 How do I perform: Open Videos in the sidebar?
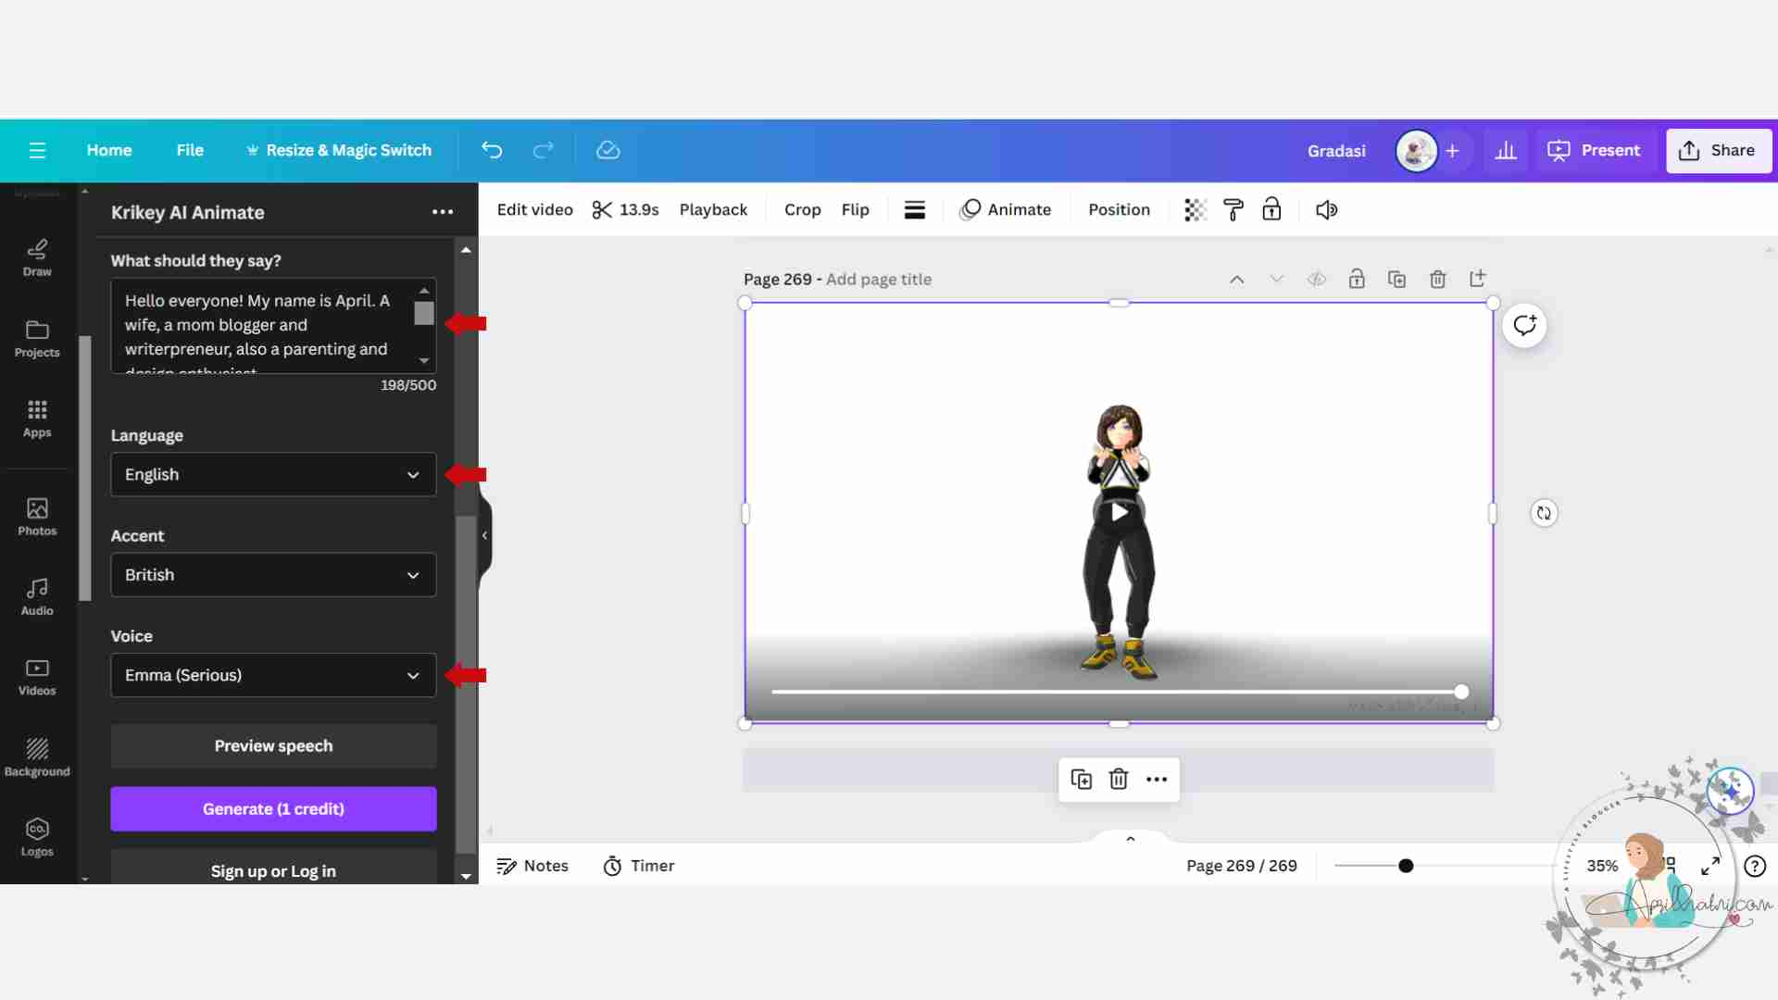(x=37, y=677)
